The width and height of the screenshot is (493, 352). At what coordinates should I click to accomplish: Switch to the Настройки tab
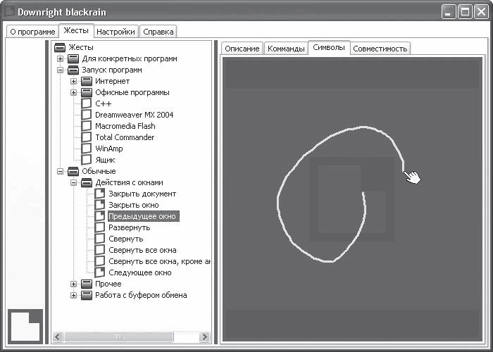(116, 32)
